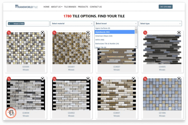Open the GS4007 product link
The width and height of the screenshot is (188, 125).
pyautogui.click(x=117, y=66)
